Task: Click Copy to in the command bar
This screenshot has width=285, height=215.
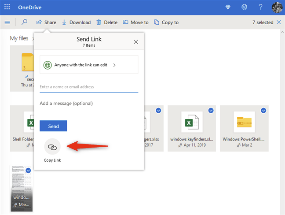Action: (x=166, y=22)
